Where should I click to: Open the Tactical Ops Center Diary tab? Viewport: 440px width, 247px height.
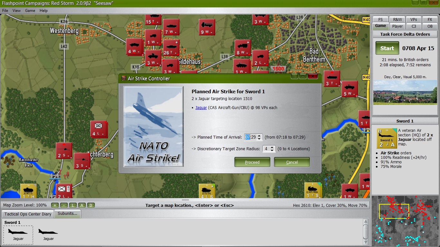click(28, 214)
